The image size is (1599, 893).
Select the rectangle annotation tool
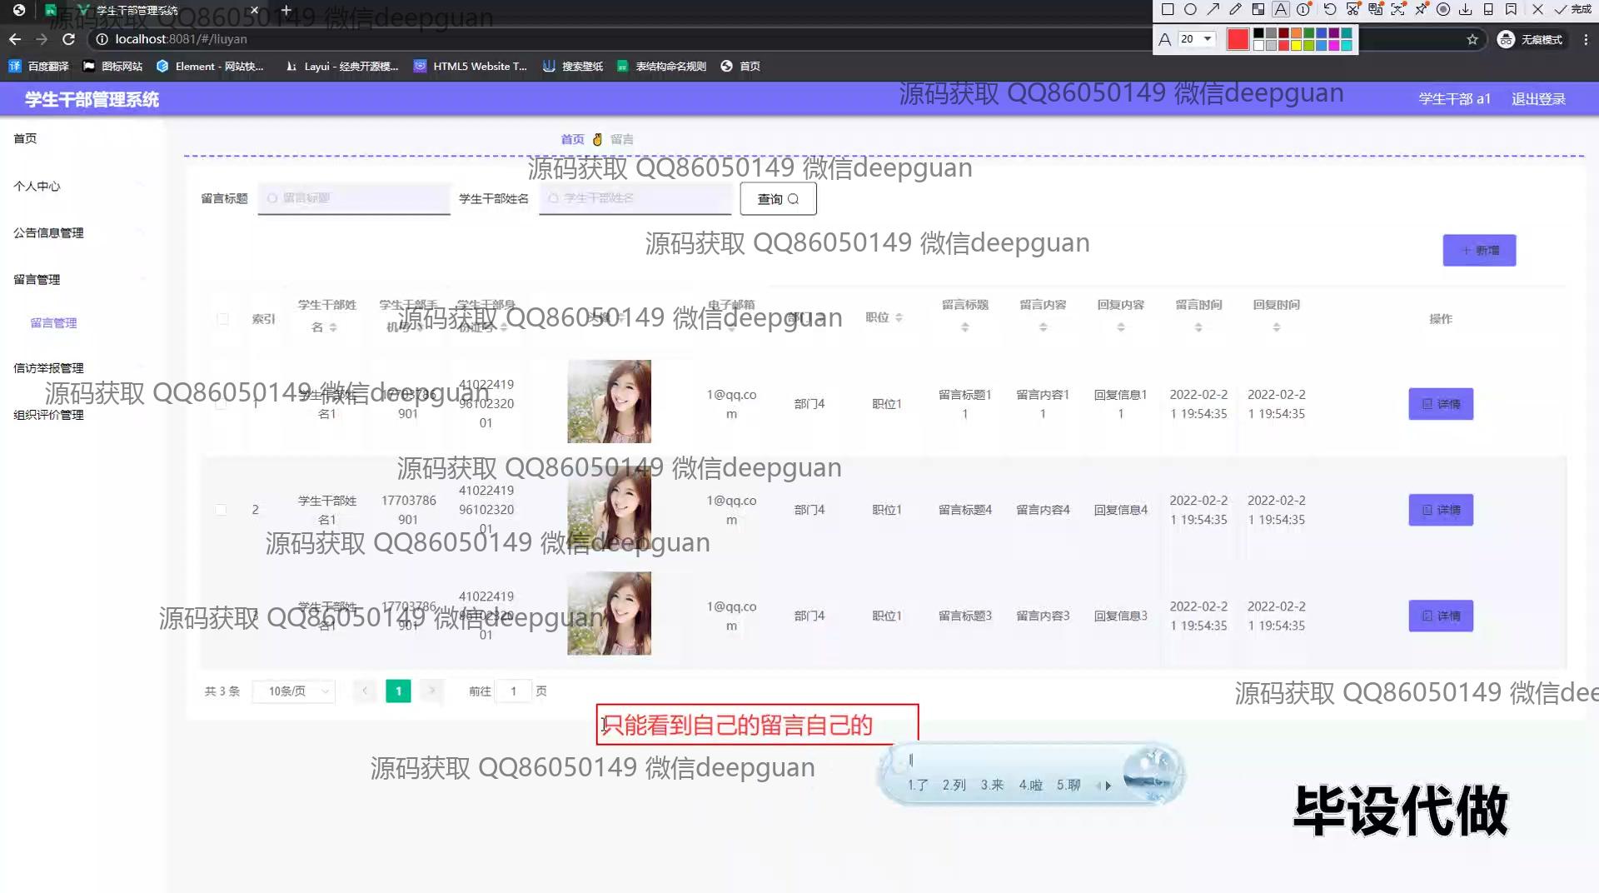tap(1168, 10)
